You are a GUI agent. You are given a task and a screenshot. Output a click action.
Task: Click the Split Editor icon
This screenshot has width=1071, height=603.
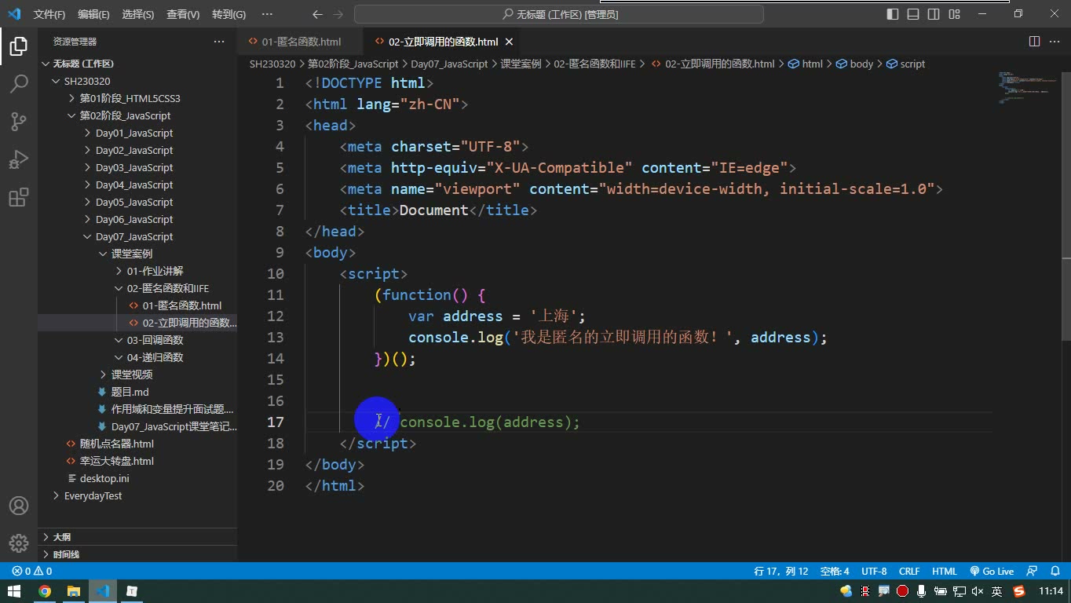pyautogui.click(x=1035, y=42)
